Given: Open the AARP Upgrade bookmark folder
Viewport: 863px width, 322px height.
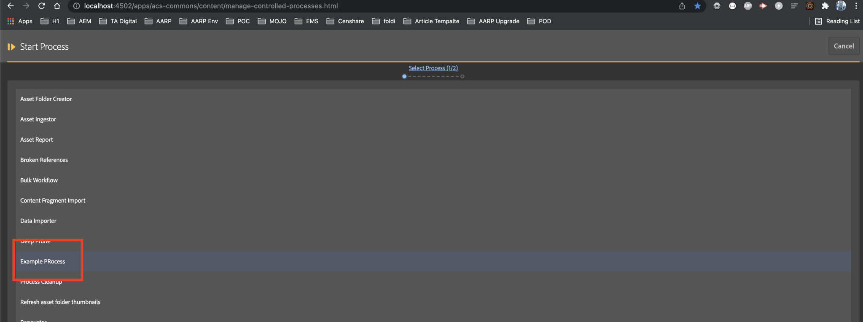Looking at the screenshot, I should (x=493, y=21).
